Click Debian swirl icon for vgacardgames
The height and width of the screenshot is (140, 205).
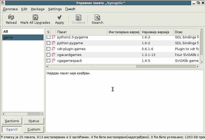(x=54, y=55)
